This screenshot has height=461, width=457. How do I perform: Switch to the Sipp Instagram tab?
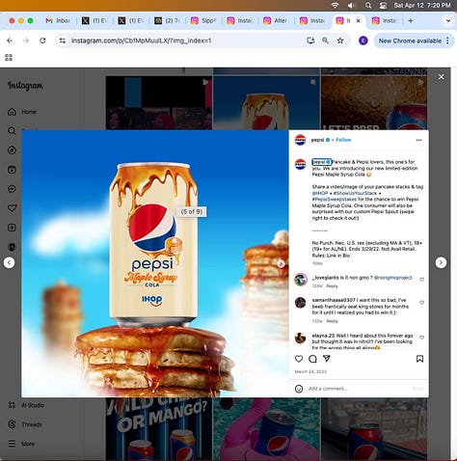coord(203,21)
